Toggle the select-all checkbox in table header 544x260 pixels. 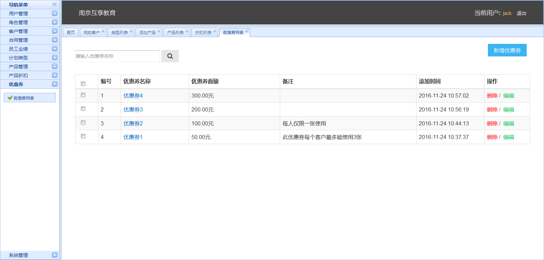83,84
